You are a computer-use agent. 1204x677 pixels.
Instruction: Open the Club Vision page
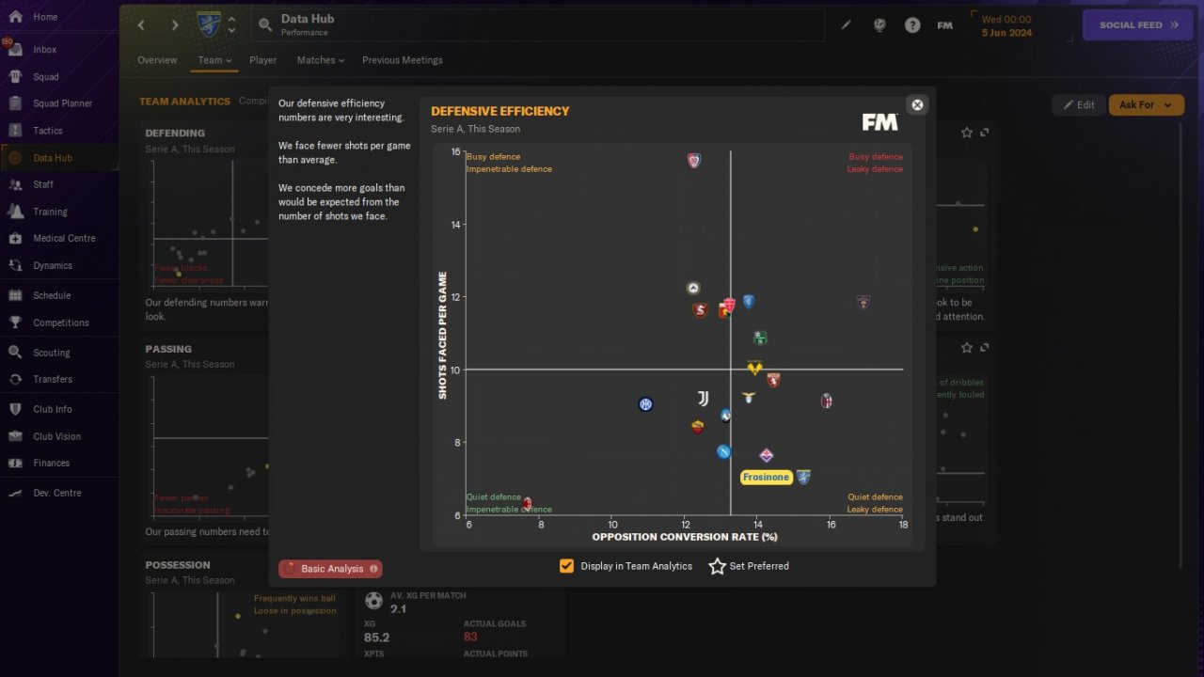point(56,436)
